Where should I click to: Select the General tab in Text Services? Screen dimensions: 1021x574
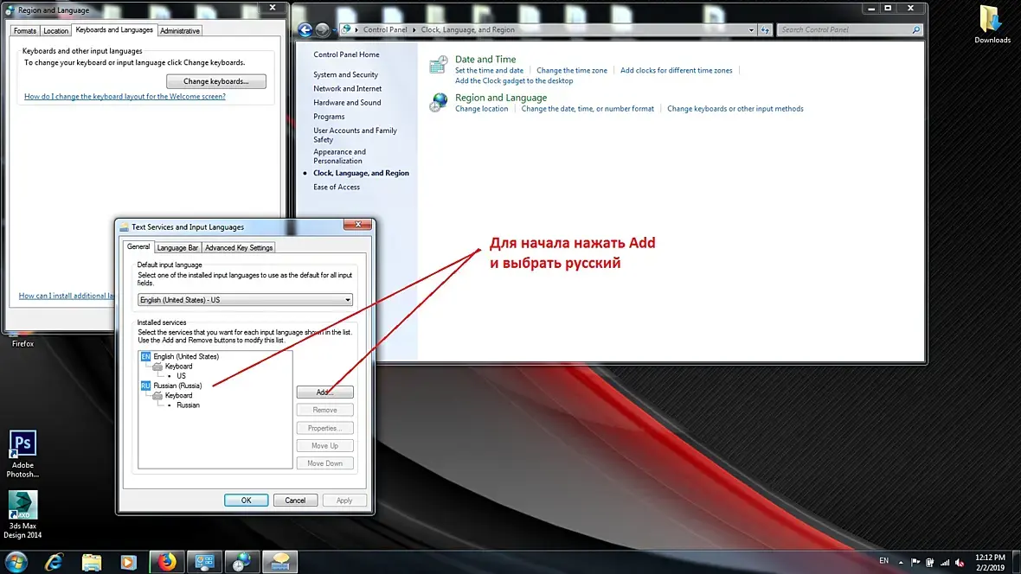tap(138, 247)
